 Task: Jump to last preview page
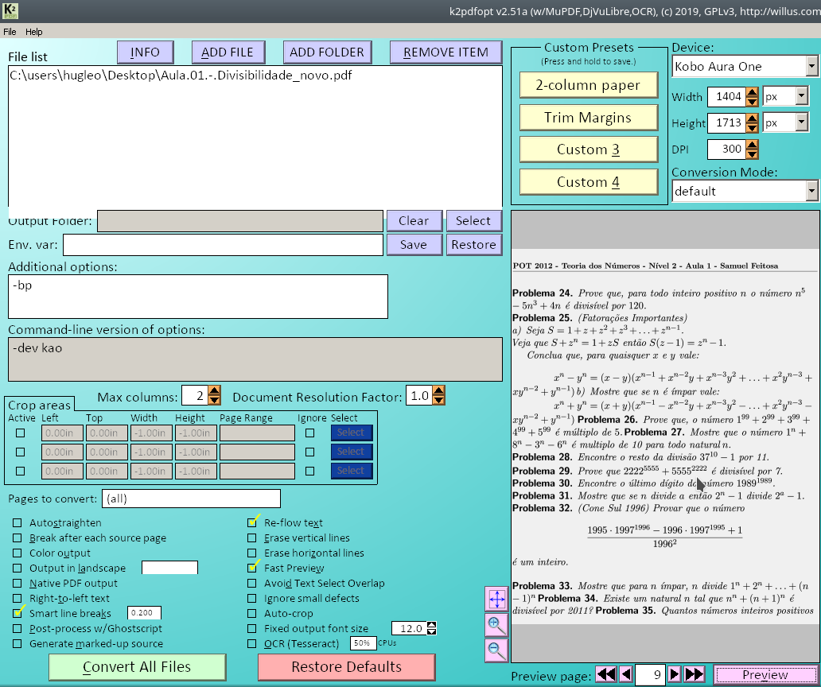click(x=695, y=674)
